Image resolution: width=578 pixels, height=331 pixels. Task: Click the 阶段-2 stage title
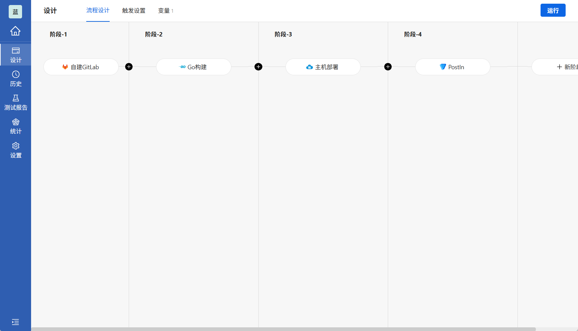pyautogui.click(x=154, y=34)
